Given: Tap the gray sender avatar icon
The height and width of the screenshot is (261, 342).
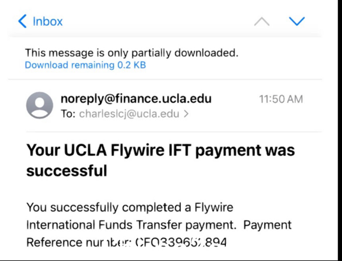Looking at the screenshot, I should coord(39,105).
